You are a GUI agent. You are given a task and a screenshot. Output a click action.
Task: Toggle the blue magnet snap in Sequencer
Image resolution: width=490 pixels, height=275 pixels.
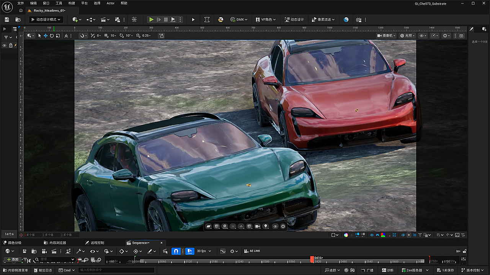(x=176, y=251)
